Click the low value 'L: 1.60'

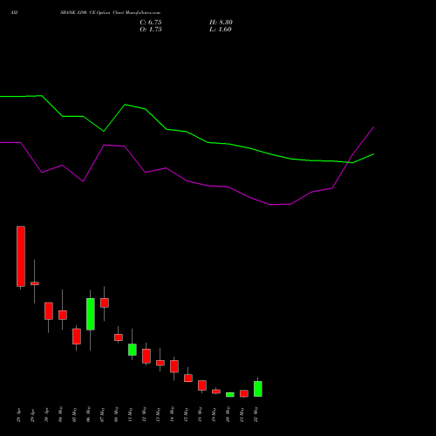pos(221,30)
